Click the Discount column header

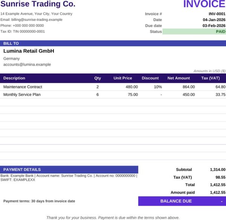point(150,78)
